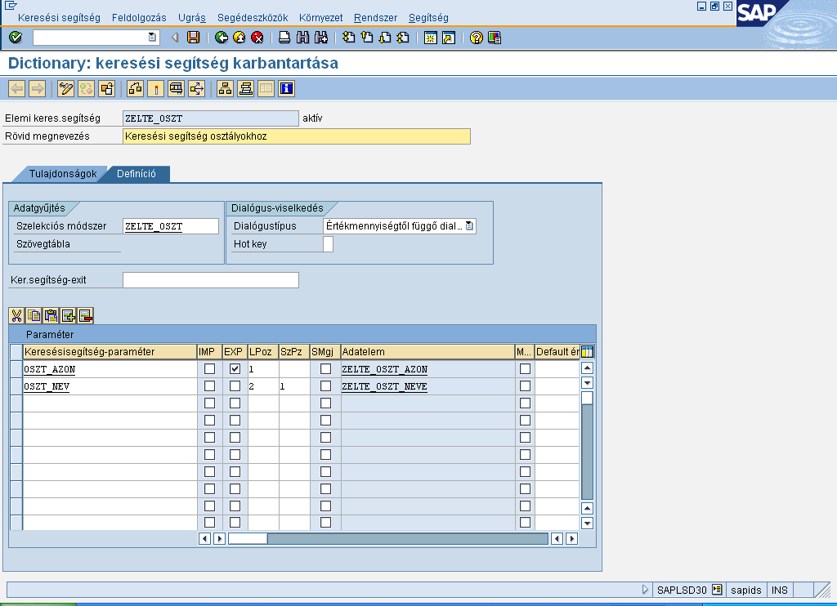This screenshot has height=606, width=837.
Task: Activate object with matchstick icon
Action: pyautogui.click(x=156, y=88)
